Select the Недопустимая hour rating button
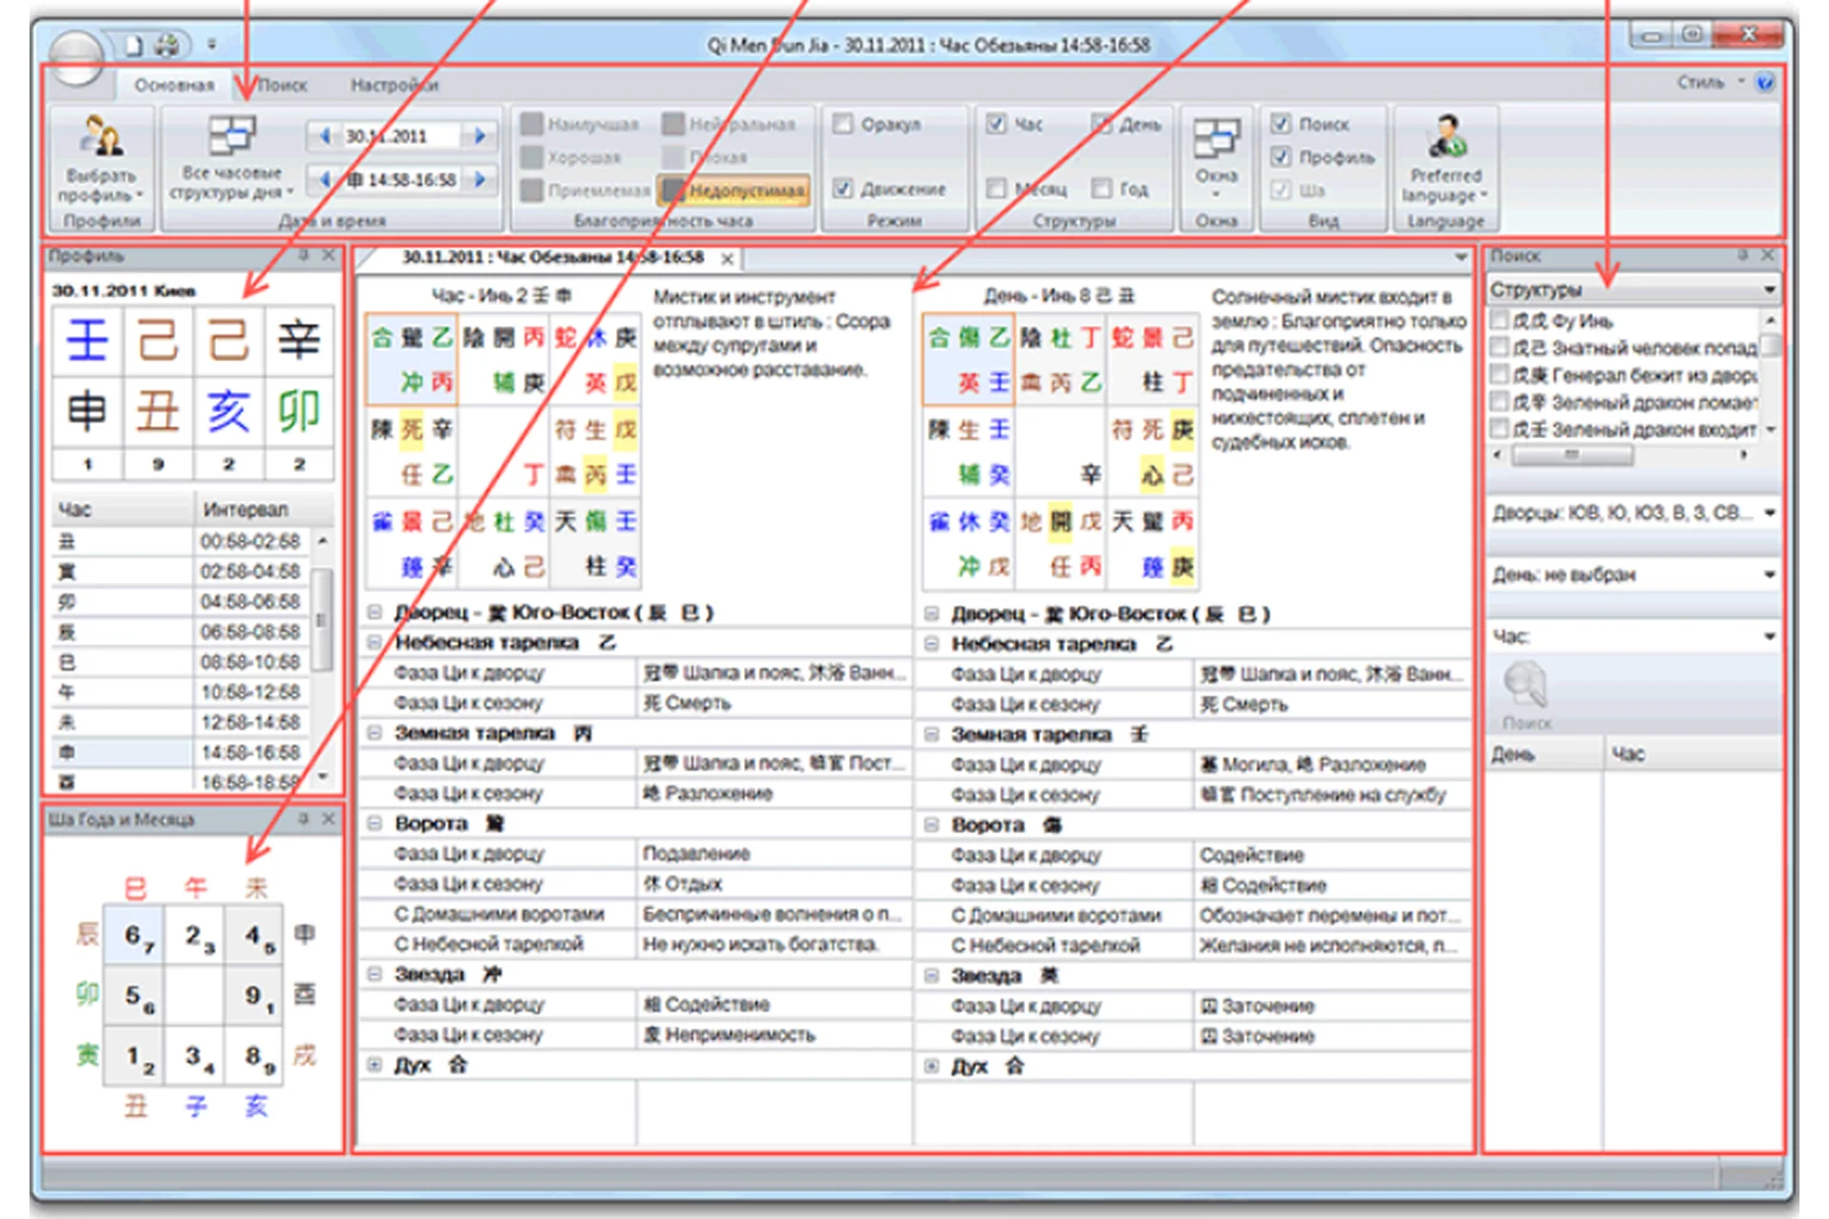 (735, 190)
